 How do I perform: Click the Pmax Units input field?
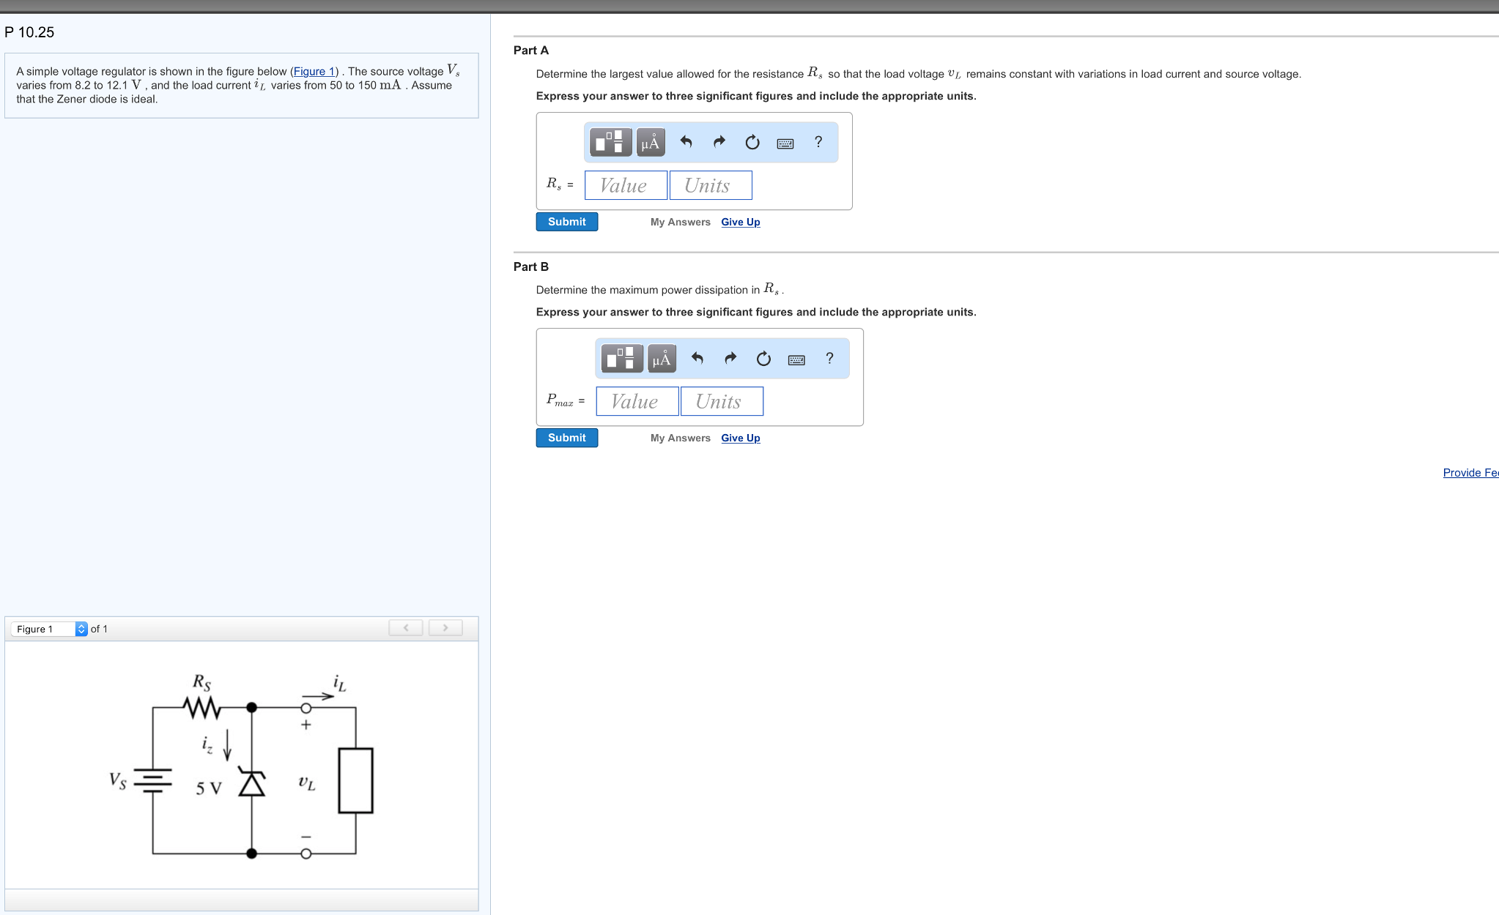click(721, 401)
